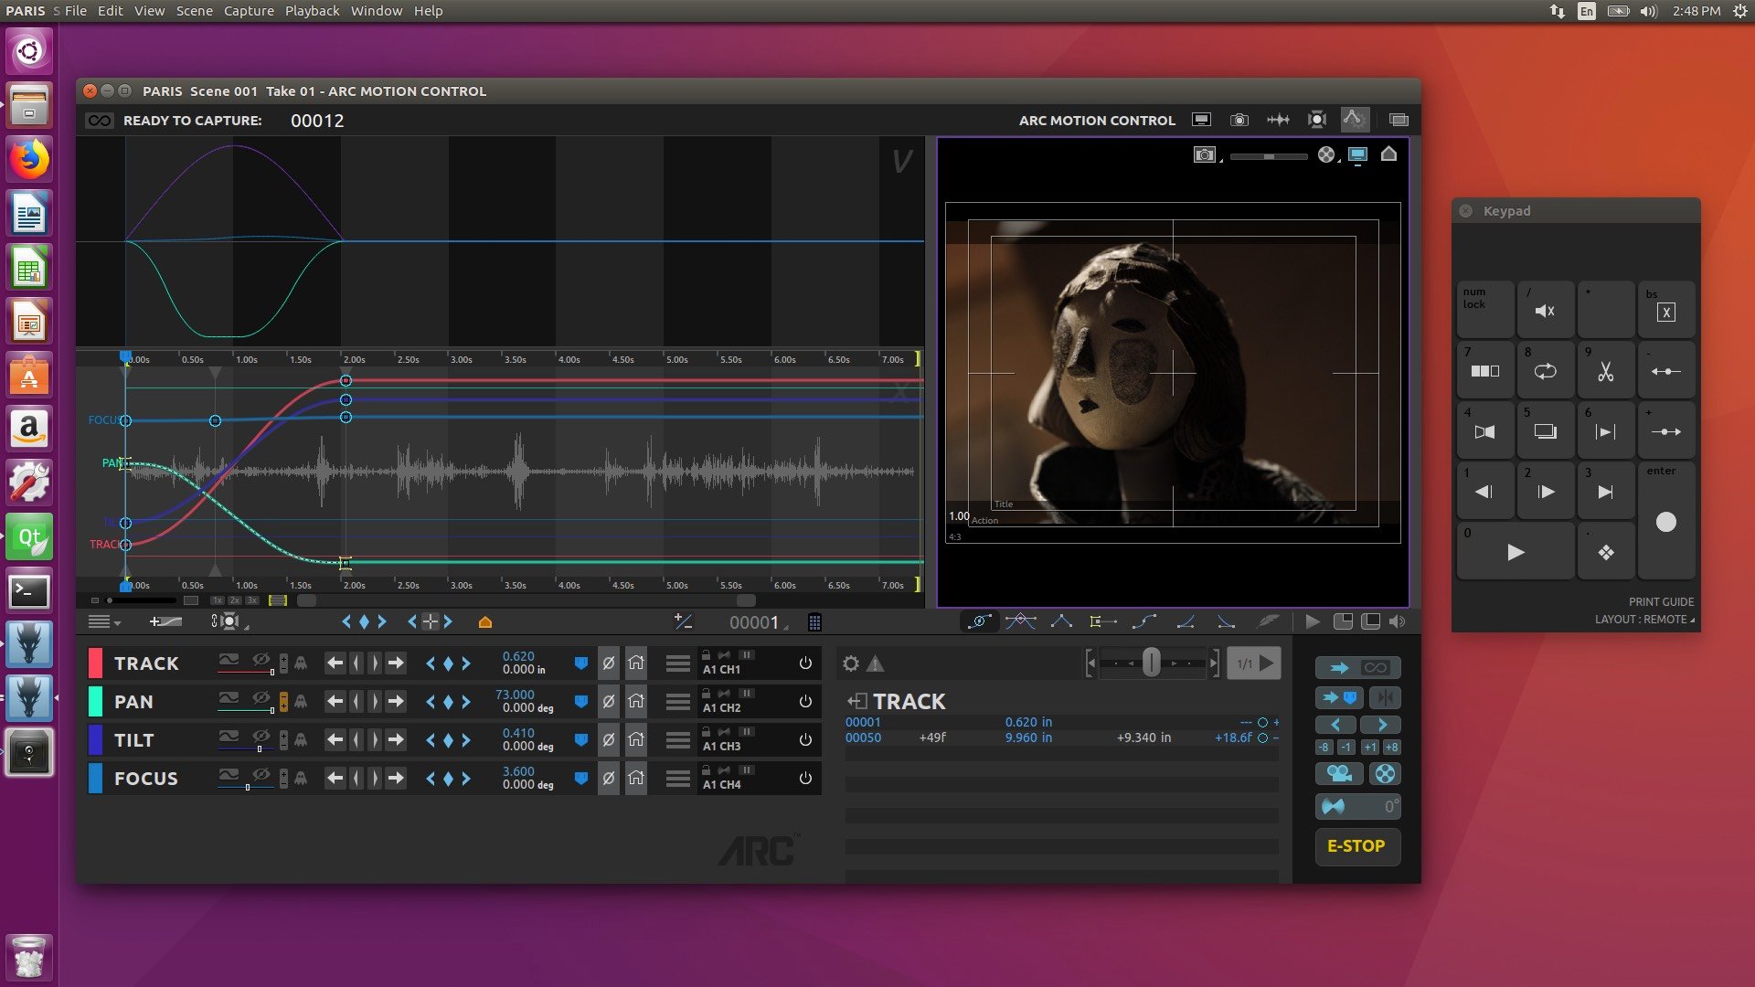Screen dimensions: 1755x987
Task: Select the ease-out keyframe icon
Action: (1227, 621)
